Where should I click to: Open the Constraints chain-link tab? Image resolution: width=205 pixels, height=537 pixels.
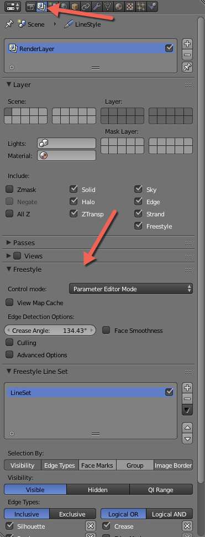(x=86, y=6)
